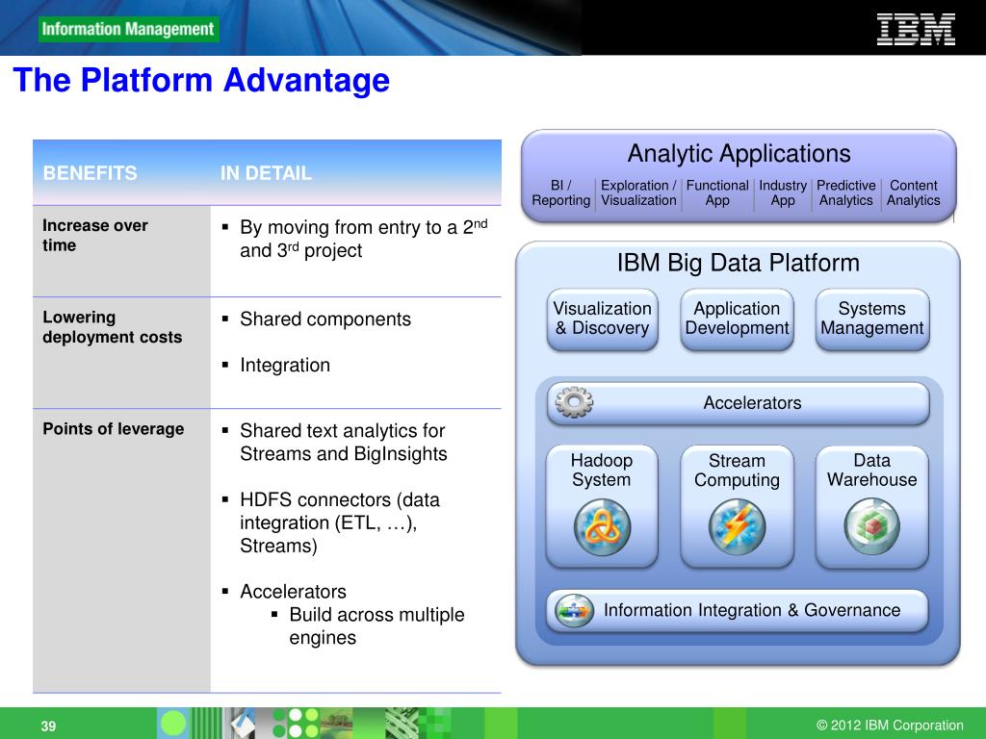Click the Integration bullet
The height and width of the screenshot is (739, 986).
click(285, 365)
